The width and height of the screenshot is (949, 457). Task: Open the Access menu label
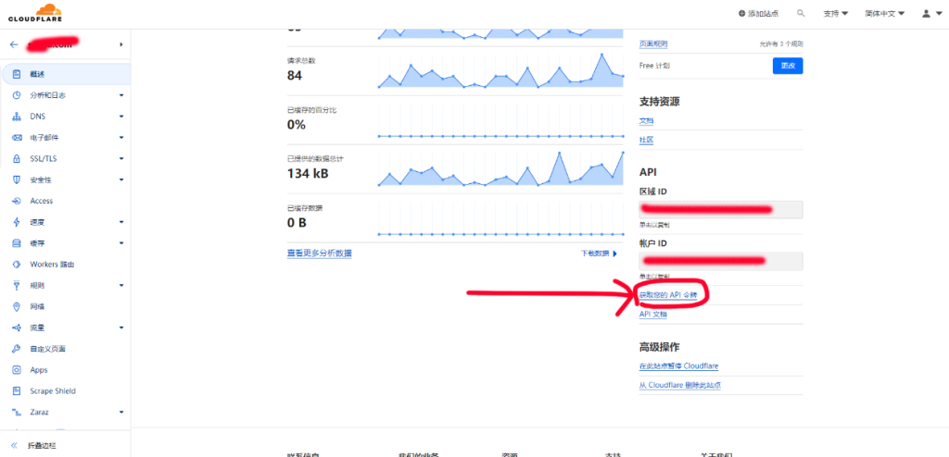pyautogui.click(x=41, y=201)
